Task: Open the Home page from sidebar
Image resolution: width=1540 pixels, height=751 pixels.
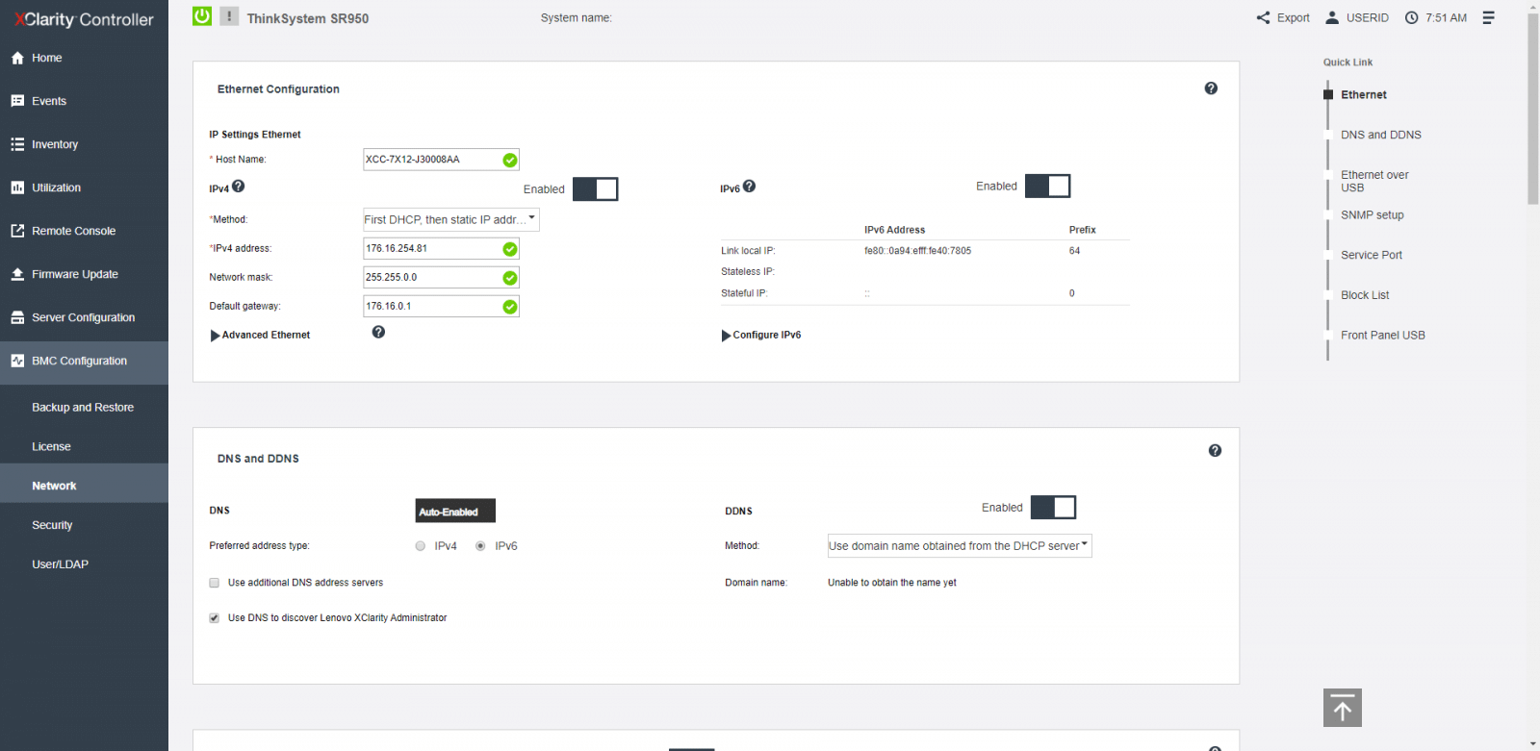Action: coord(84,58)
